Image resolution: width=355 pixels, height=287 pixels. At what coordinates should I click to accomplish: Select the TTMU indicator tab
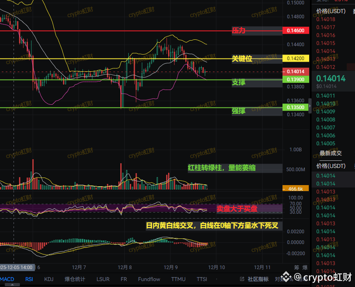pyautogui.click(x=178, y=279)
